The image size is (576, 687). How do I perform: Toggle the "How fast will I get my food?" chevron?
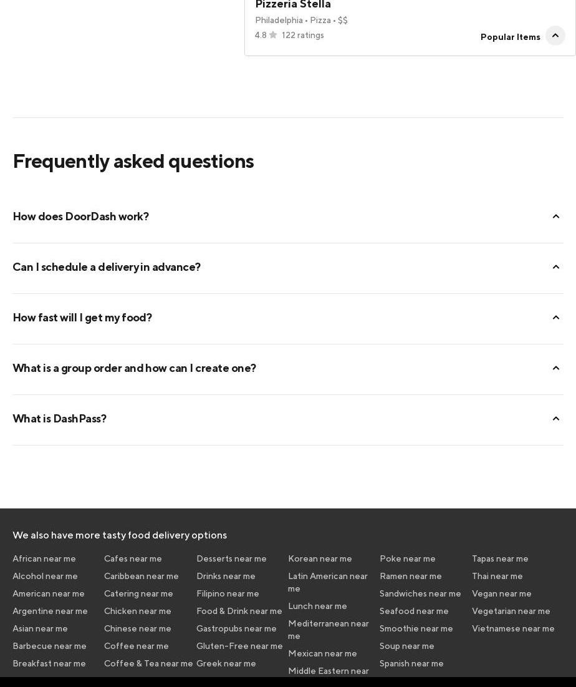click(555, 318)
